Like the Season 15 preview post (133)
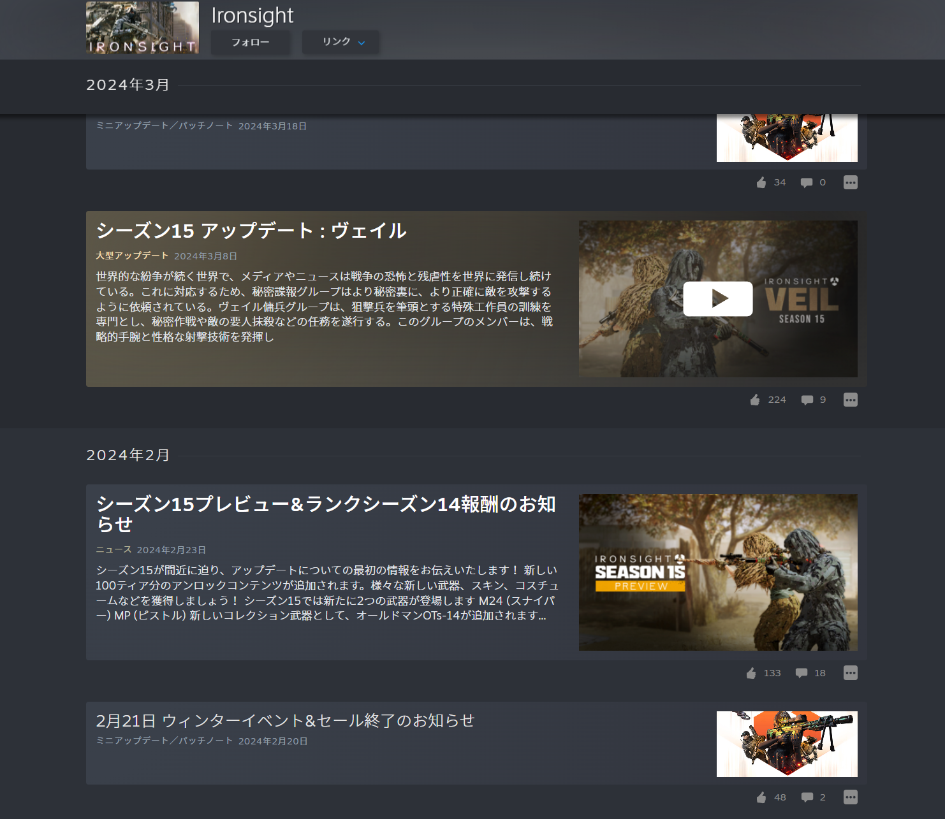945x819 pixels. 751,673
